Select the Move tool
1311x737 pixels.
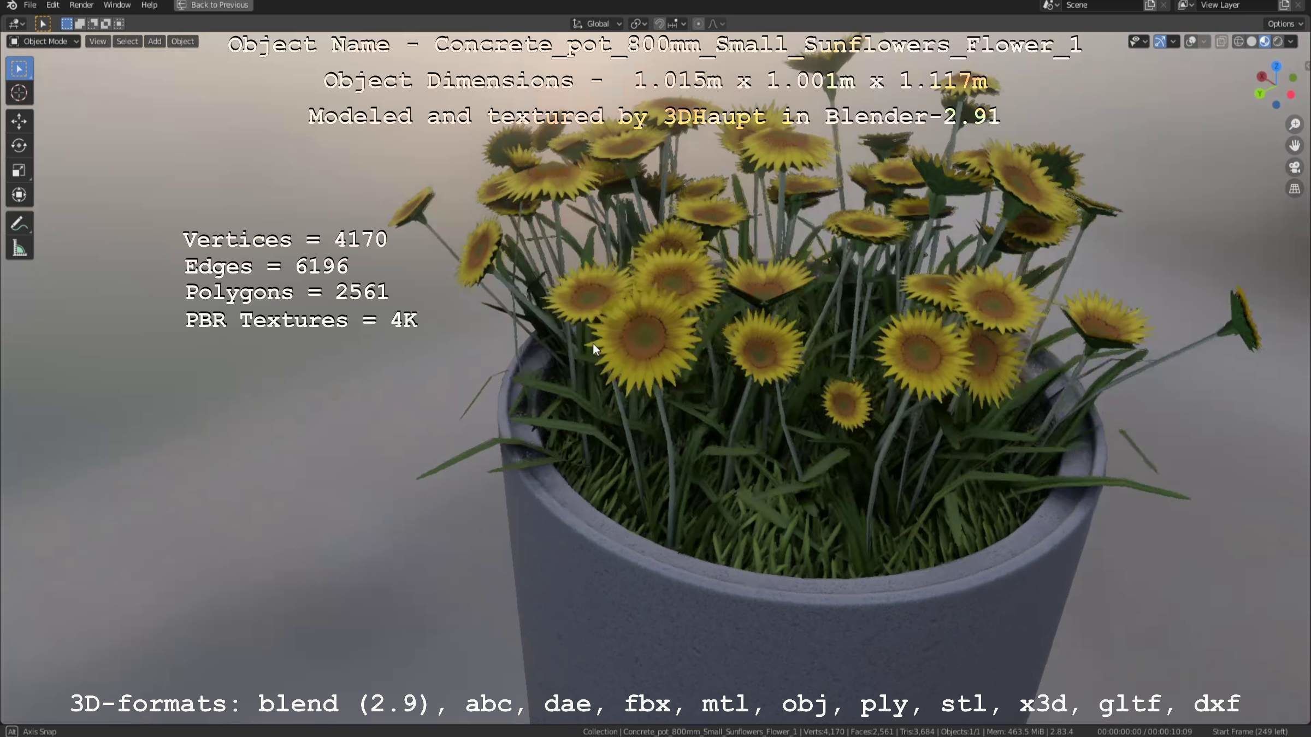point(20,121)
